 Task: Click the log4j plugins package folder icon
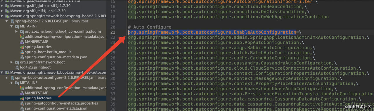(x=22, y=31)
